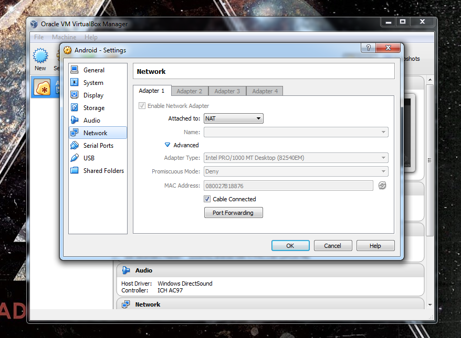Screen dimensions: 461x338
Task: Select Storage in the settings list
Action: tap(98, 107)
